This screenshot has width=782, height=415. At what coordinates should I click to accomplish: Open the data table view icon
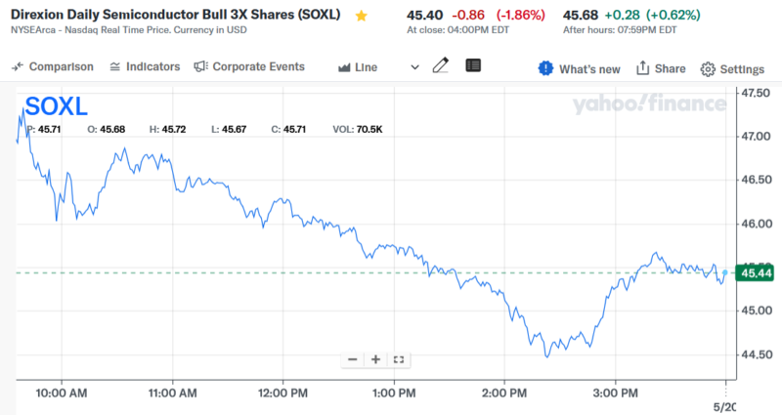[x=473, y=66]
